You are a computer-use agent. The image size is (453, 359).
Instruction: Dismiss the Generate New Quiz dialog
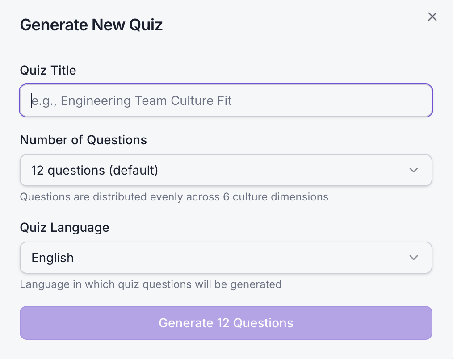point(432,17)
